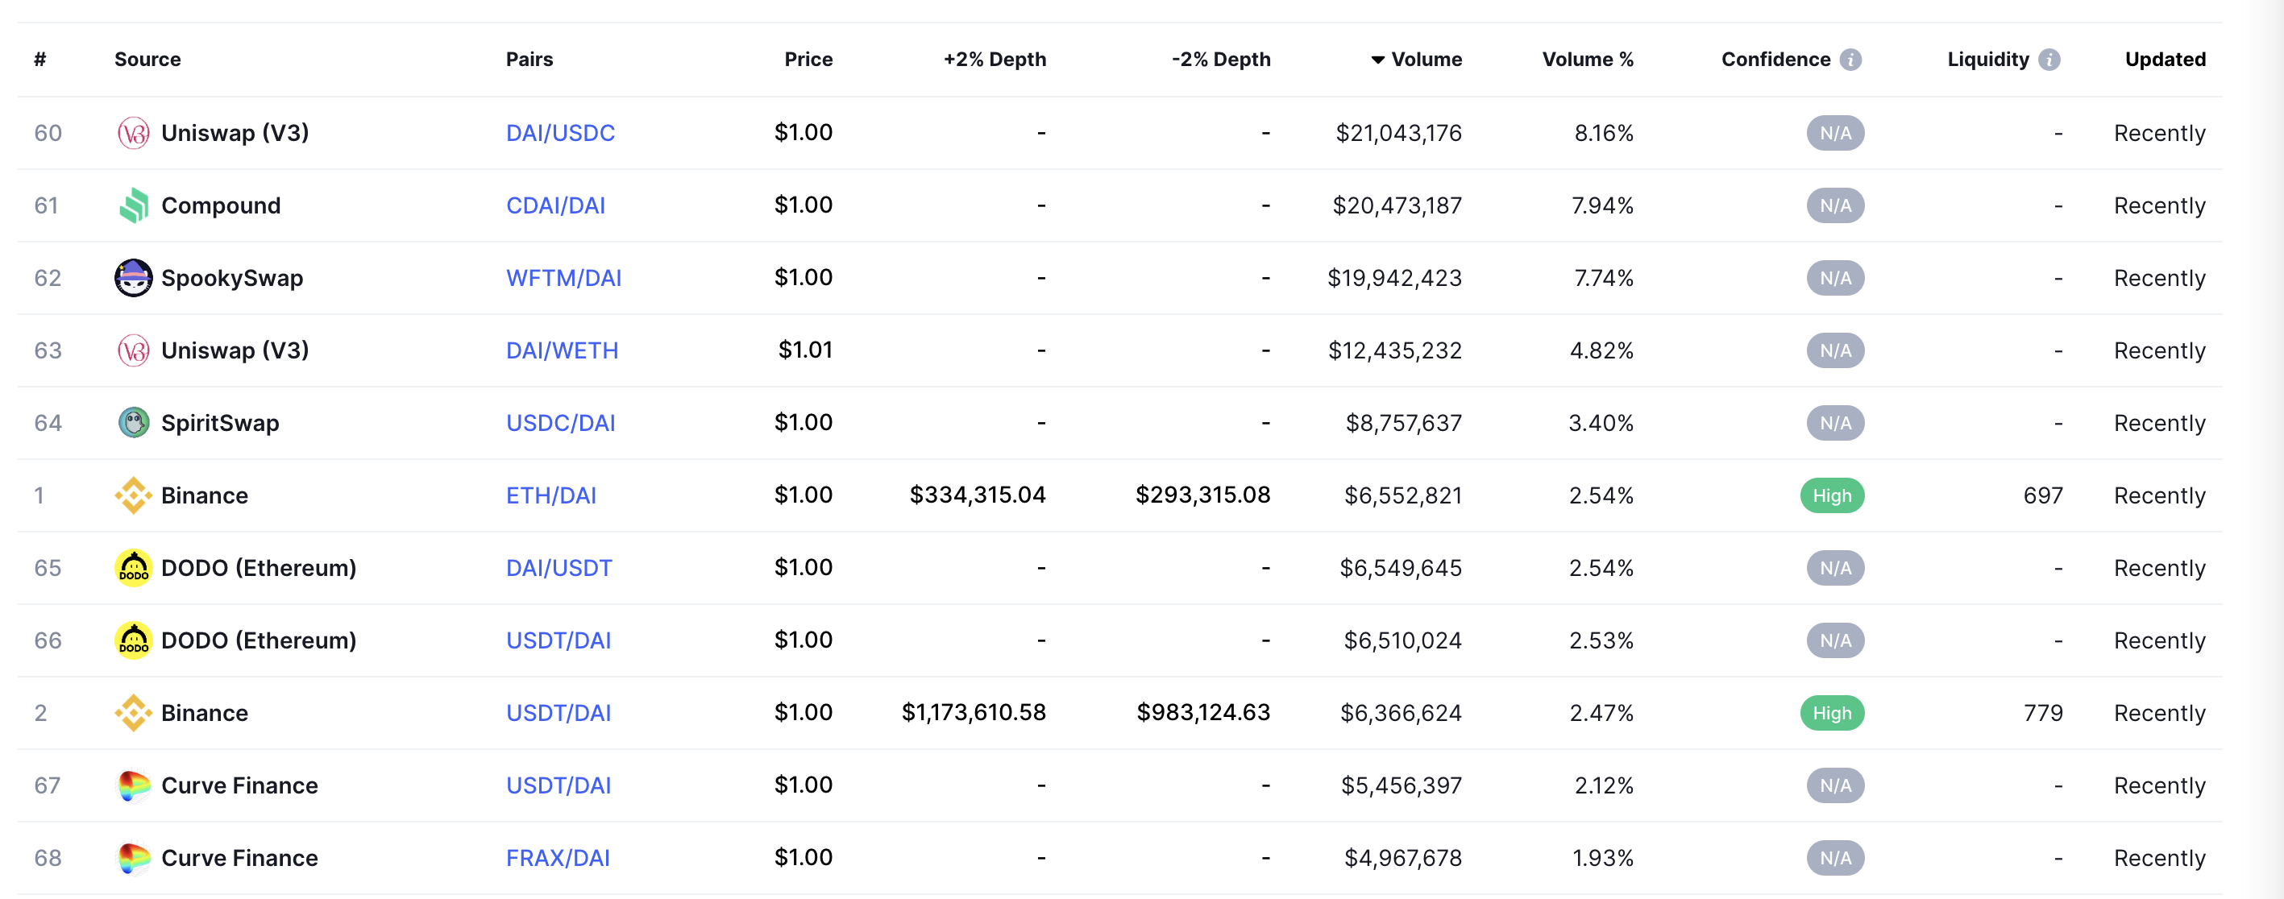This screenshot has height=899, width=2284.
Task: Sort the table by Volume % header
Action: click(x=1587, y=60)
